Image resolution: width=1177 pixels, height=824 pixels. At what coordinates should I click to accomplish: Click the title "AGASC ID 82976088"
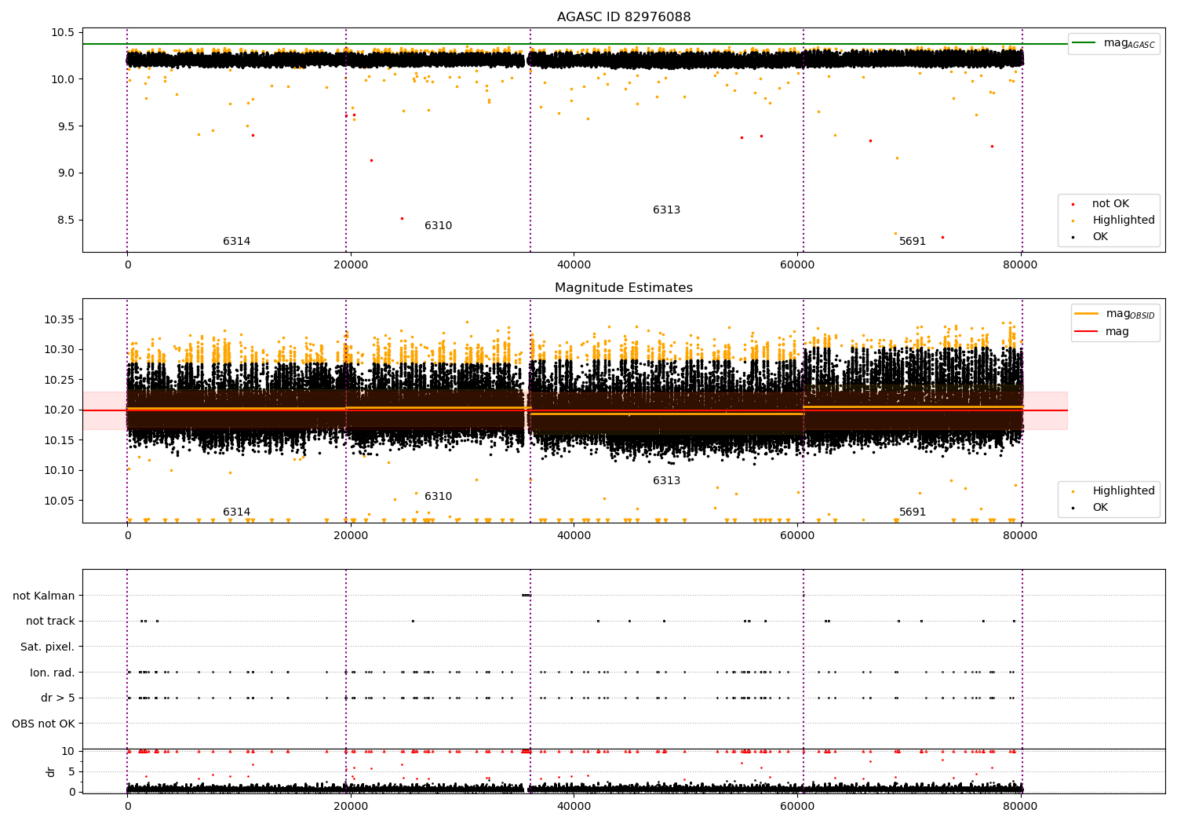coord(624,17)
